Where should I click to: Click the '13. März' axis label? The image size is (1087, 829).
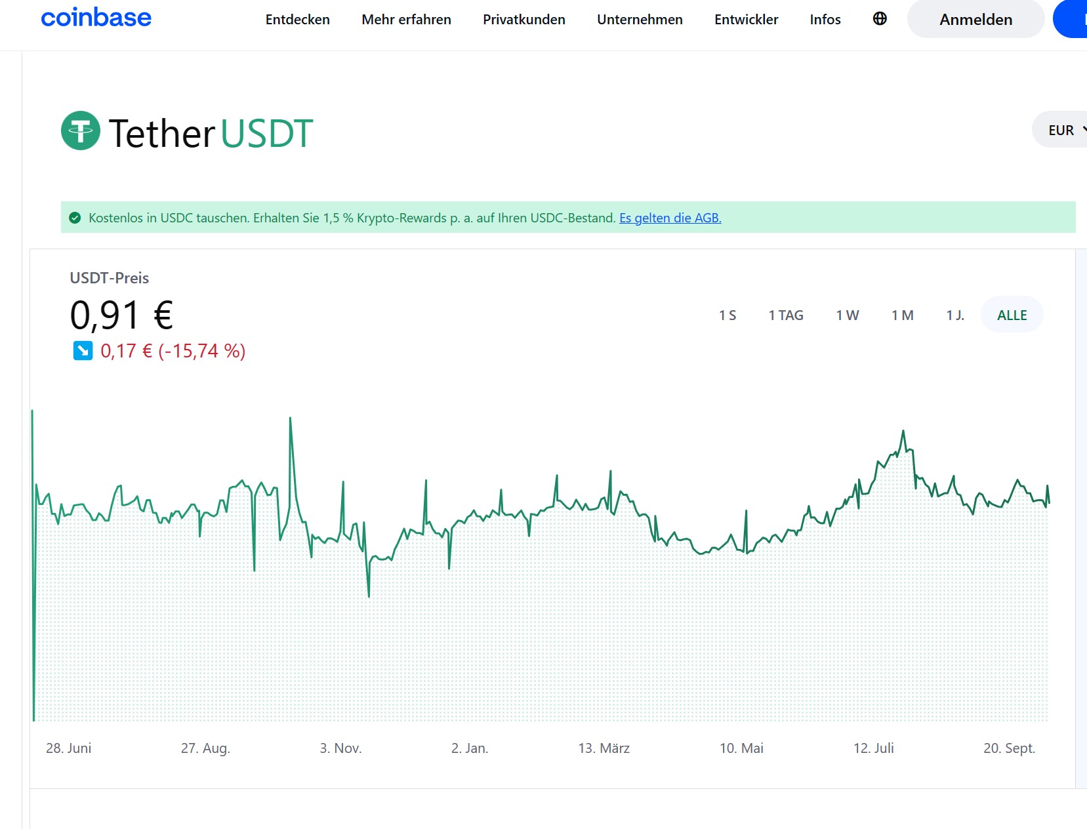pyautogui.click(x=604, y=748)
